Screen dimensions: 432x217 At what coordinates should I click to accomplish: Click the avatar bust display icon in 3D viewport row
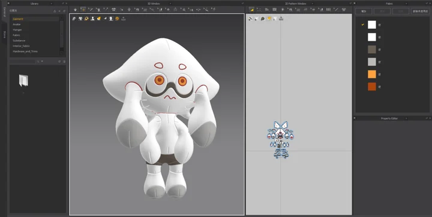pos(92,19)
